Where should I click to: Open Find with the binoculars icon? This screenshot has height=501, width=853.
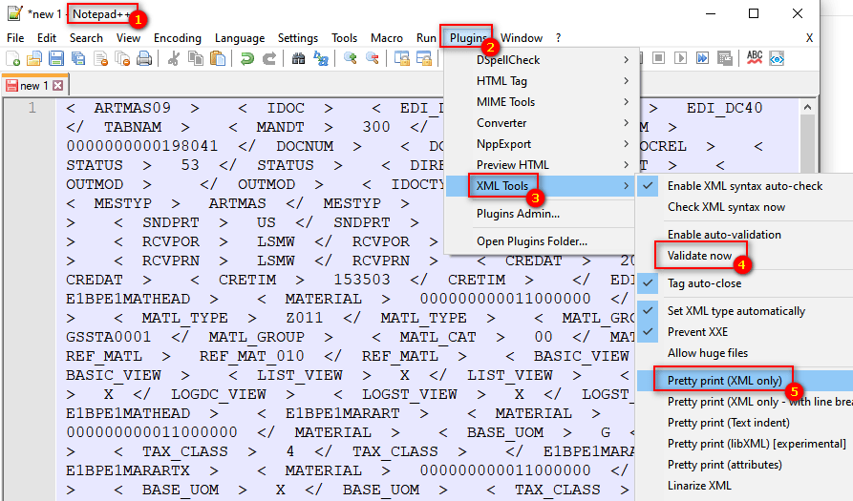(298, 59)
